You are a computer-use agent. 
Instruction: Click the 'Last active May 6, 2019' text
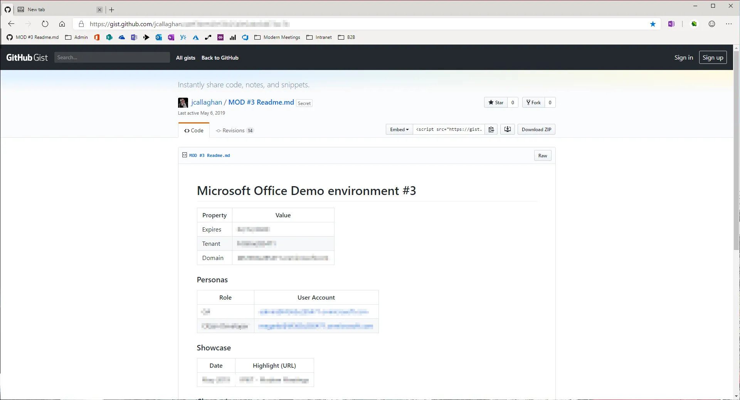(202, 113)
